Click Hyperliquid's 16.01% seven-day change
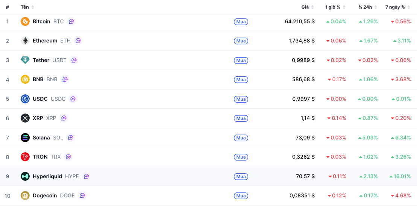This screenshot has width=417, height=206. [400, 176]
